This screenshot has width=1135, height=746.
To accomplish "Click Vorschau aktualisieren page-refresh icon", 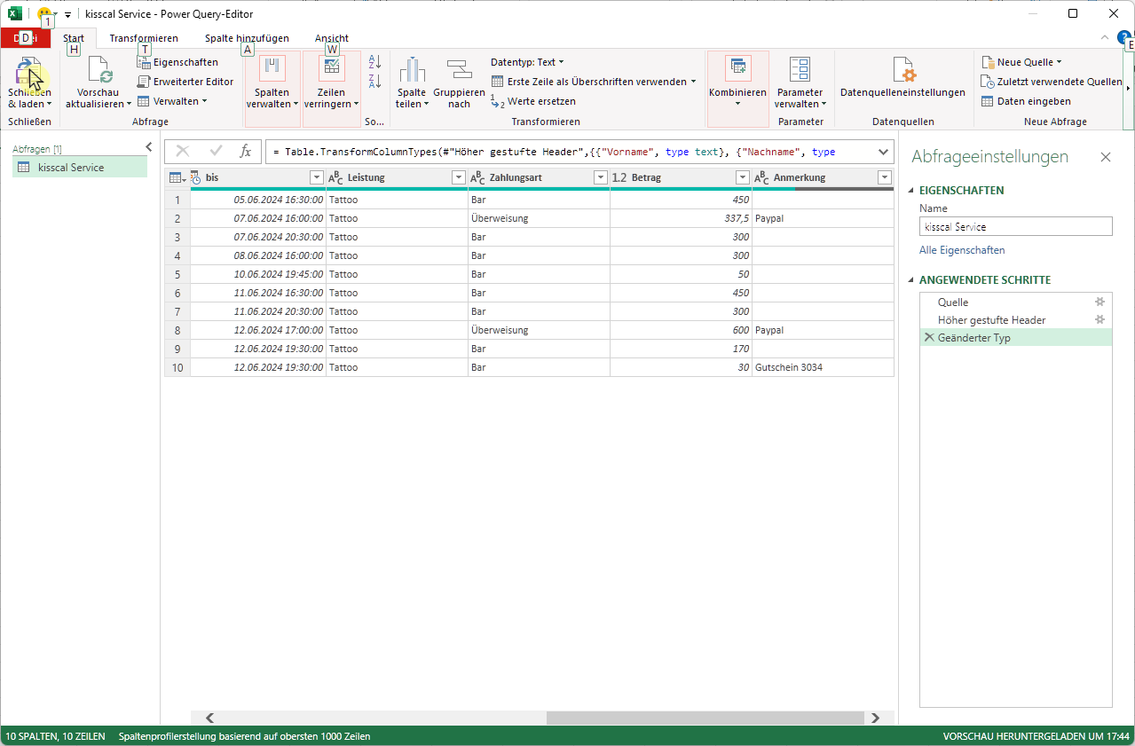I will tap(99, 71).
